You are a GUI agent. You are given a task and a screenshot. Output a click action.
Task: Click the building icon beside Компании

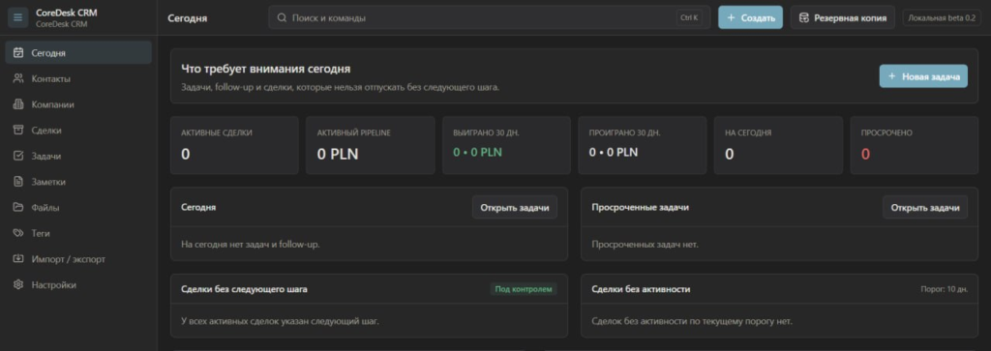[x=18, y=104]
